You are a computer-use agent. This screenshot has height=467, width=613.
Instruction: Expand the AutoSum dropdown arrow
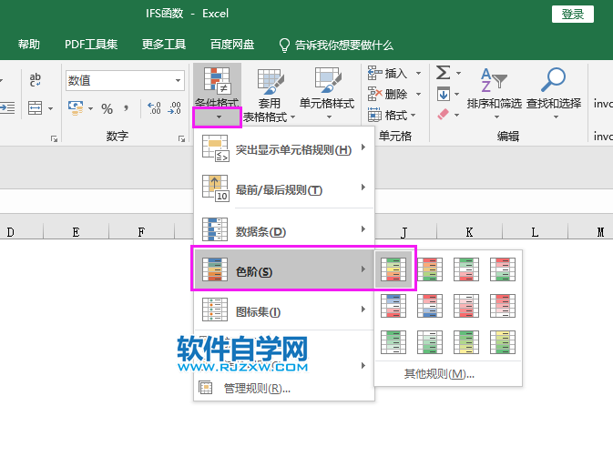tap(458, 73)
